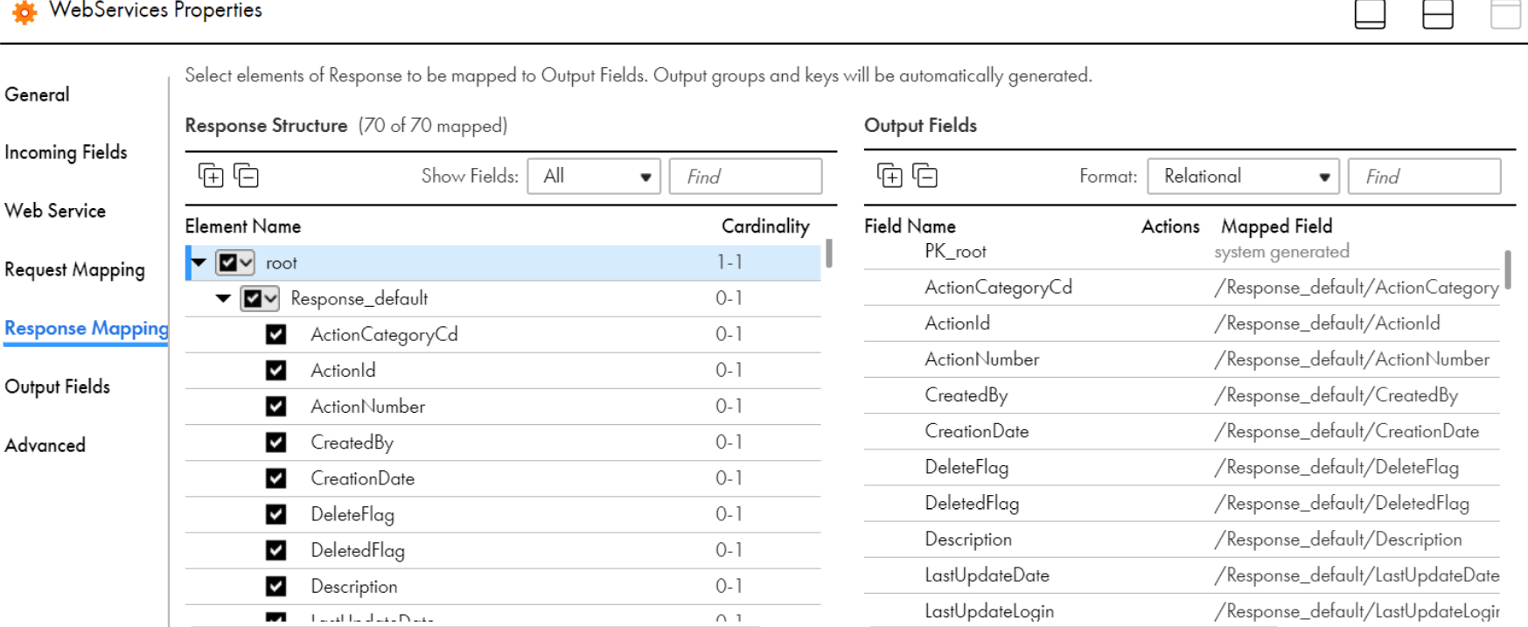Collapse the Response_default tree node
This screenshot has width=1528, height=627.
pyautogui.click(x=223, y=298)
